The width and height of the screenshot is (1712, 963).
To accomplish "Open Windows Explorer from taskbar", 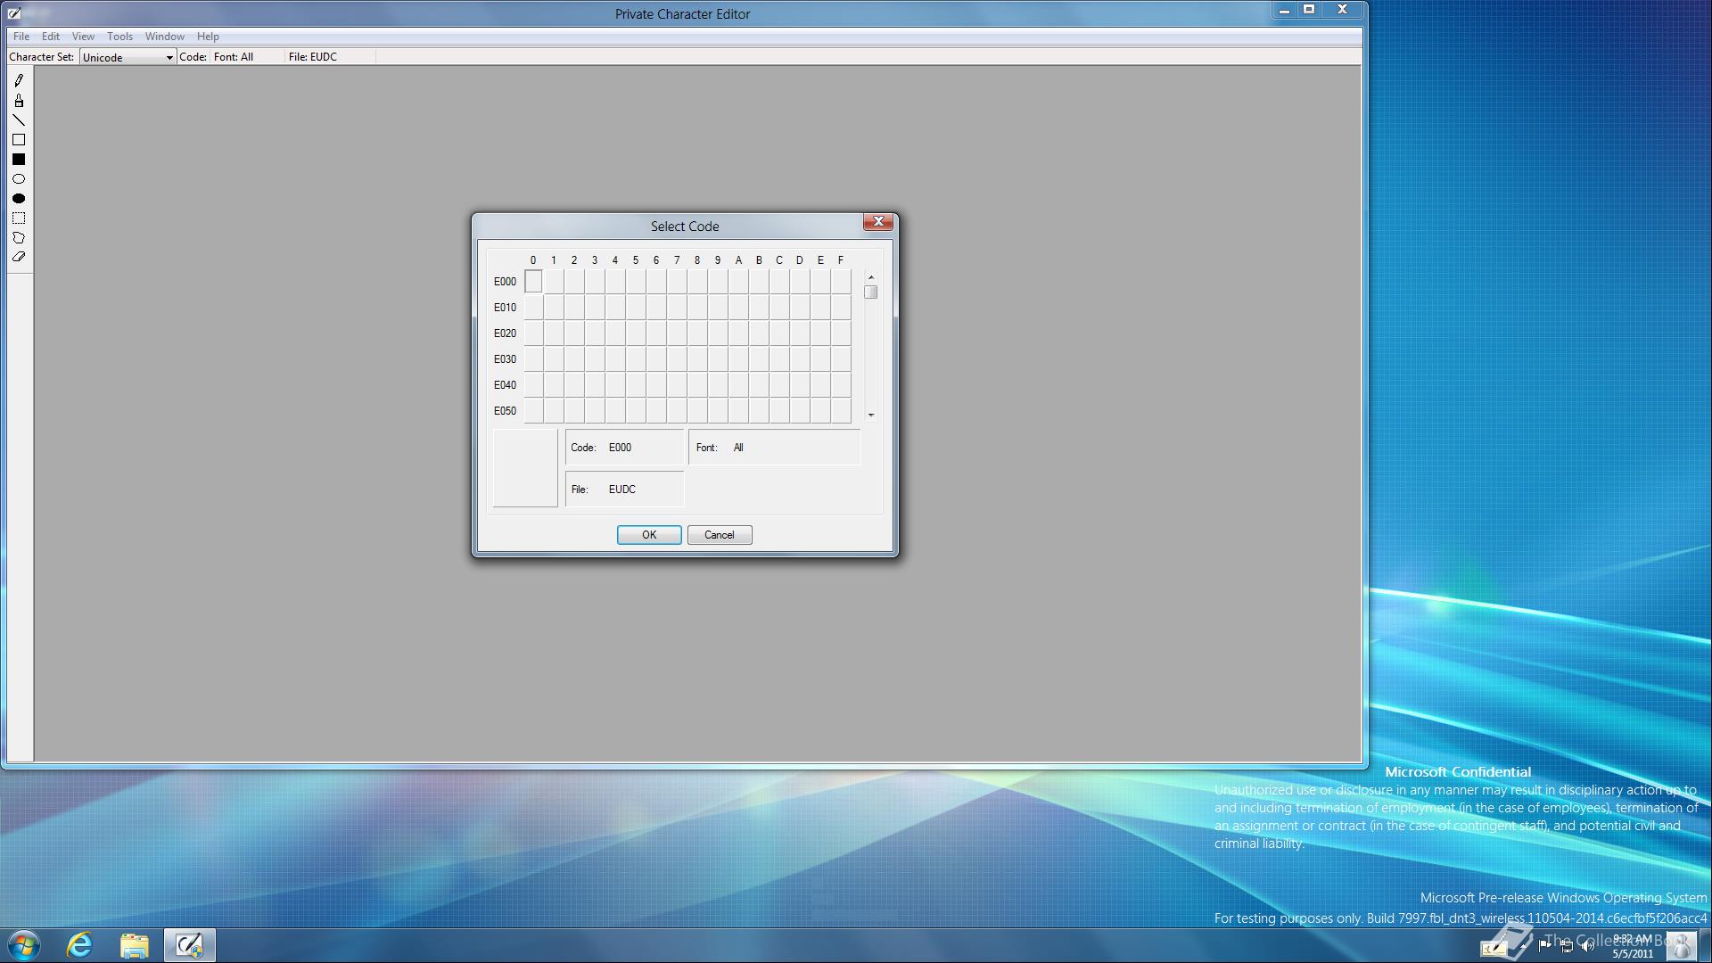I will click(x=135, y=945).
